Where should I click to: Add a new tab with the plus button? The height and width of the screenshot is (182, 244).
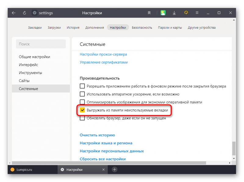click(115, 170)
